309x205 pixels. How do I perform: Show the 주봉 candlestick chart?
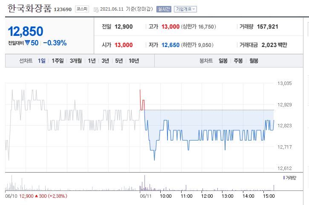pyautogui.click(x=238, y=61)
